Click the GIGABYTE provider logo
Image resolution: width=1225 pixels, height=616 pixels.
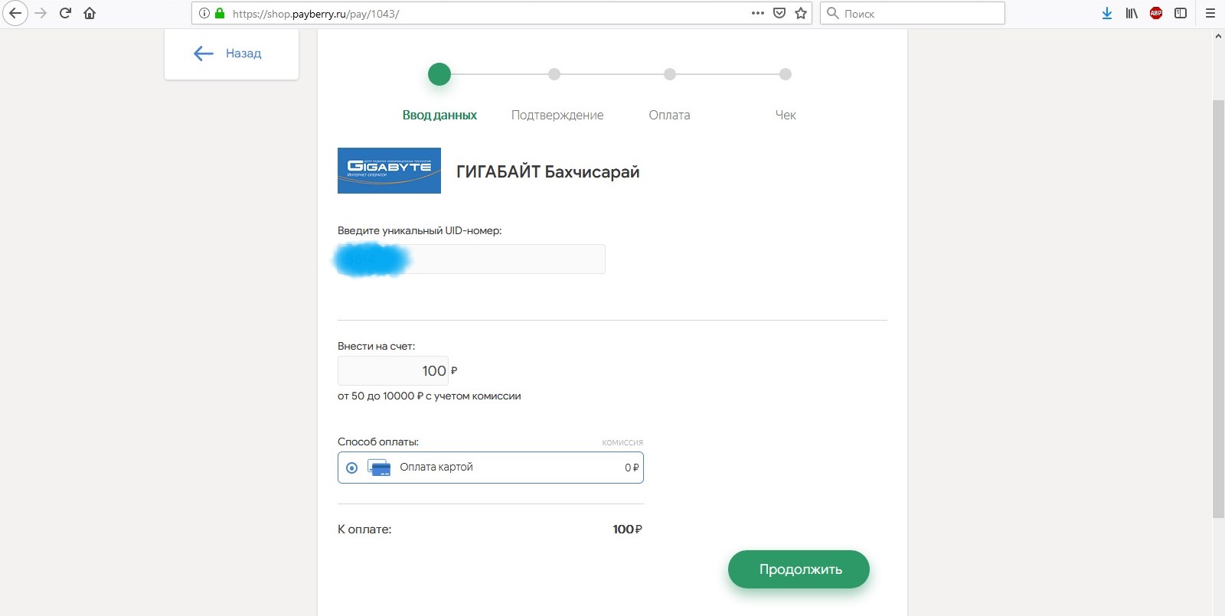coord(389,171)
